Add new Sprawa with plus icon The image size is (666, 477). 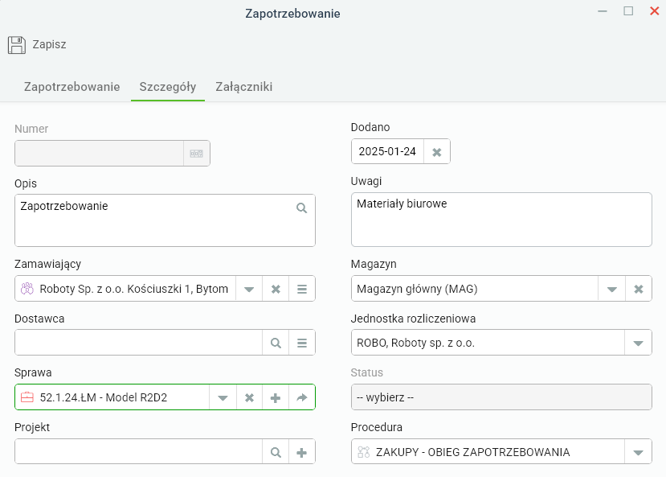click(x=276, y=397)
